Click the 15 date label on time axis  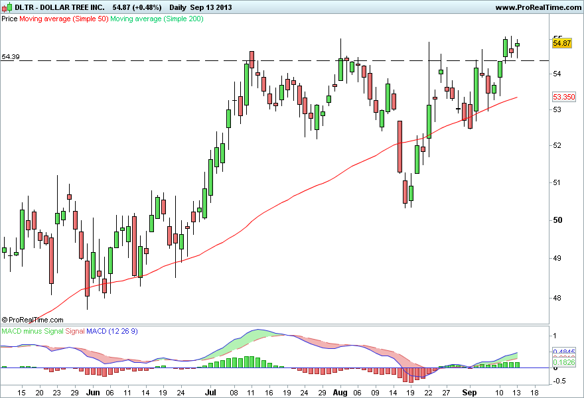tap(22, 393)
